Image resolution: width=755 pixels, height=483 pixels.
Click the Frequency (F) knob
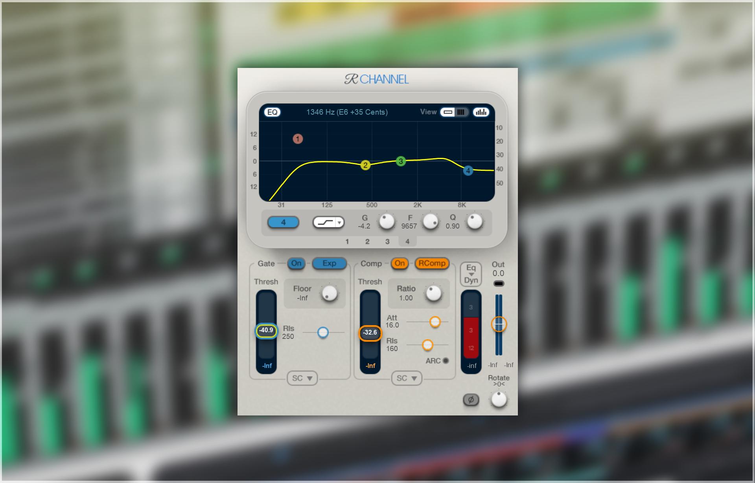[x=431, y=221]
